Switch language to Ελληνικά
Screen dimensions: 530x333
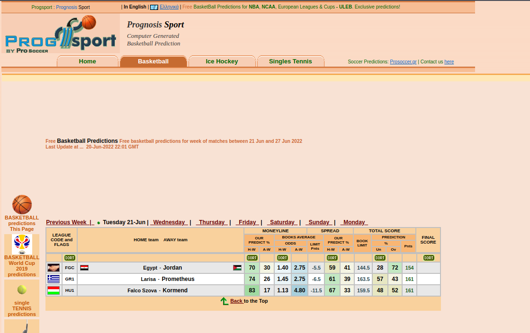(169, 7)
